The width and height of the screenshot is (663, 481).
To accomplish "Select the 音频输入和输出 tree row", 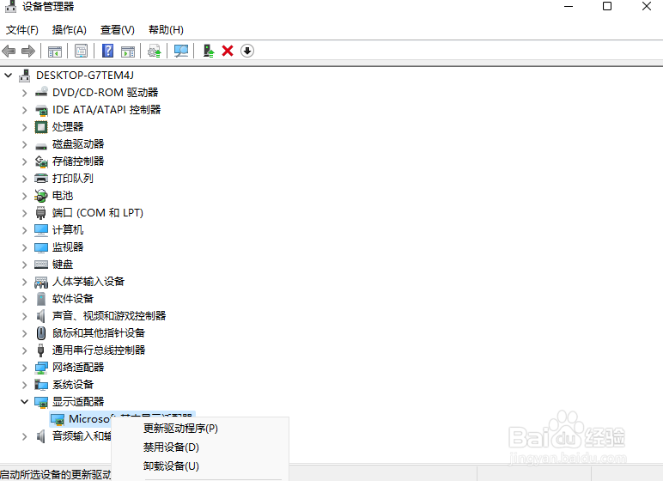I will pos(82,435).
